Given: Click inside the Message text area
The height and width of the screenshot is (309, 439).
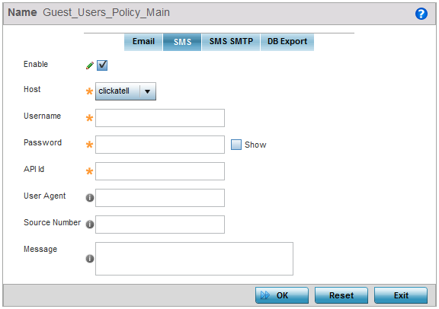Looking at the screenshot, I should [x=194, y=259].
